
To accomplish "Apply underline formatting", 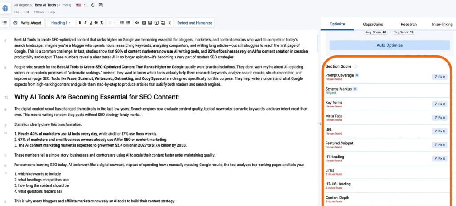I will coord(91,23).
